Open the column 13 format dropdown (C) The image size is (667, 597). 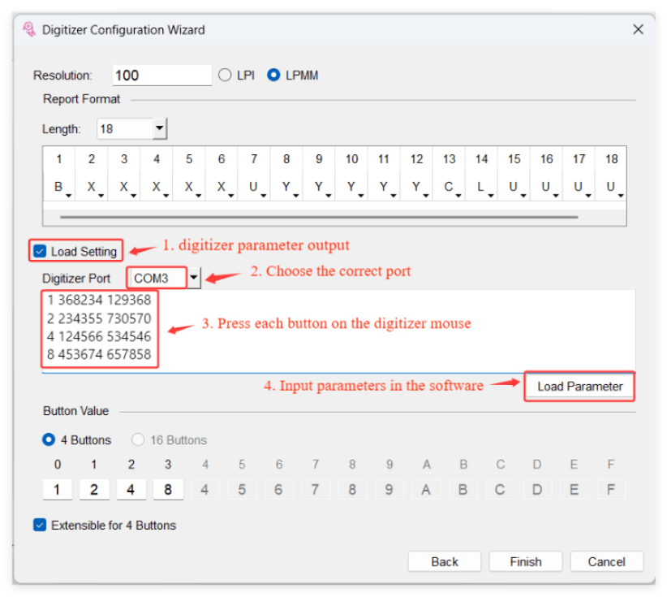[x=458, y=195]
